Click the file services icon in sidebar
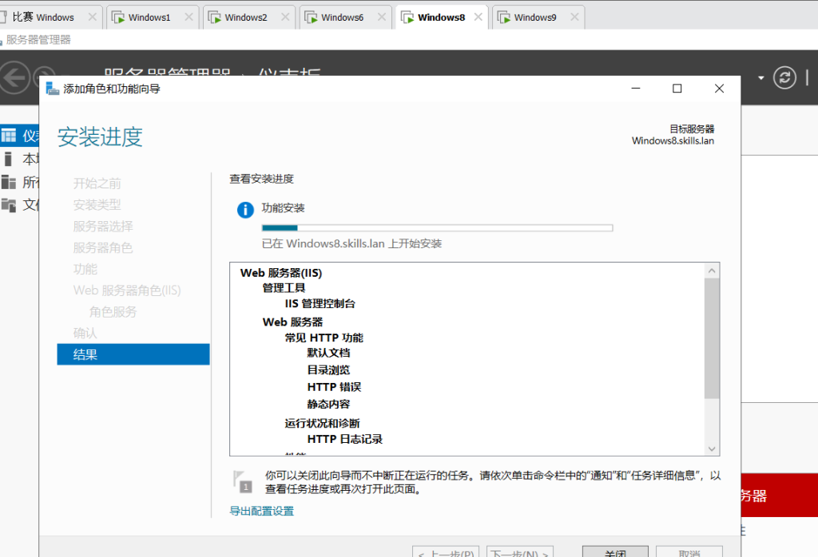818x557 pixels. point(9,205)
